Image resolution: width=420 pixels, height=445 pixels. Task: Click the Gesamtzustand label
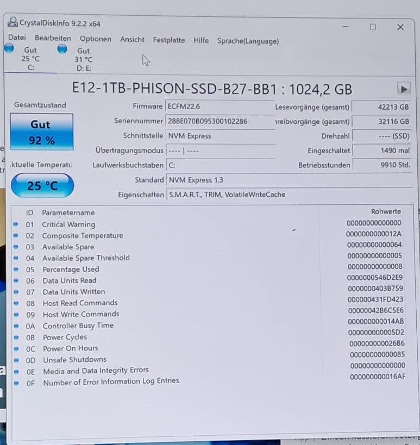coord(40,105)
